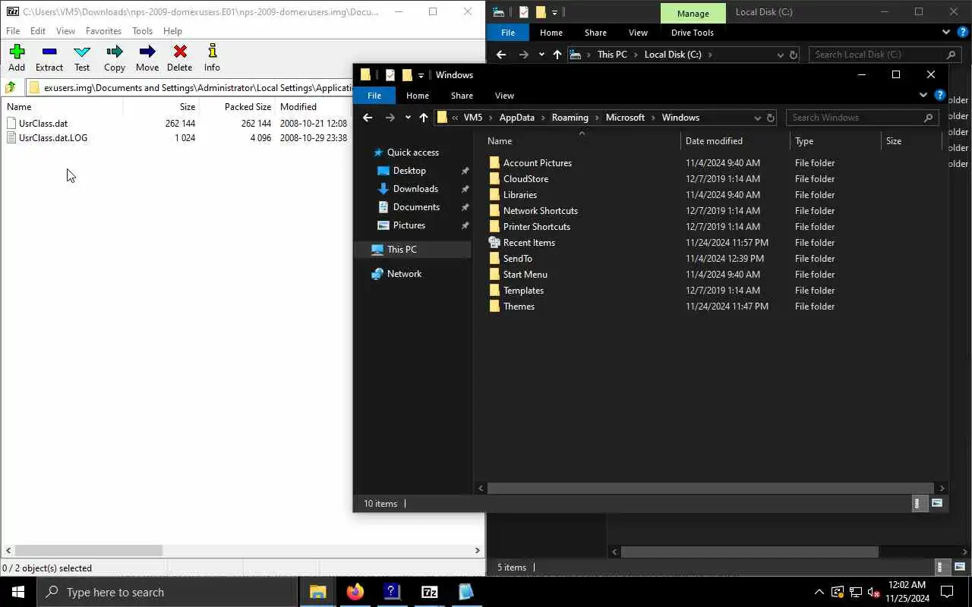Screen dimensions: 972x607
Task: Open the Favorites menu in 7-Zip
Action: tap(103, 31)
